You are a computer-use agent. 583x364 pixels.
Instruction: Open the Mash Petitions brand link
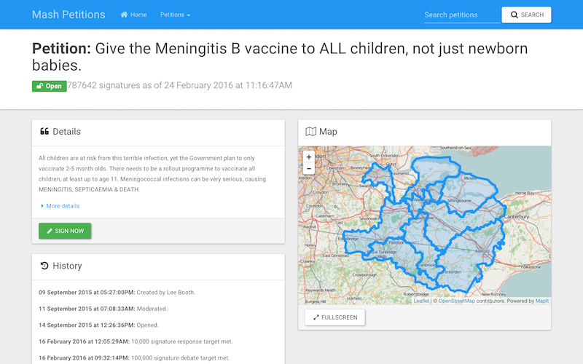pyautogui.click(x=69, y=15)
